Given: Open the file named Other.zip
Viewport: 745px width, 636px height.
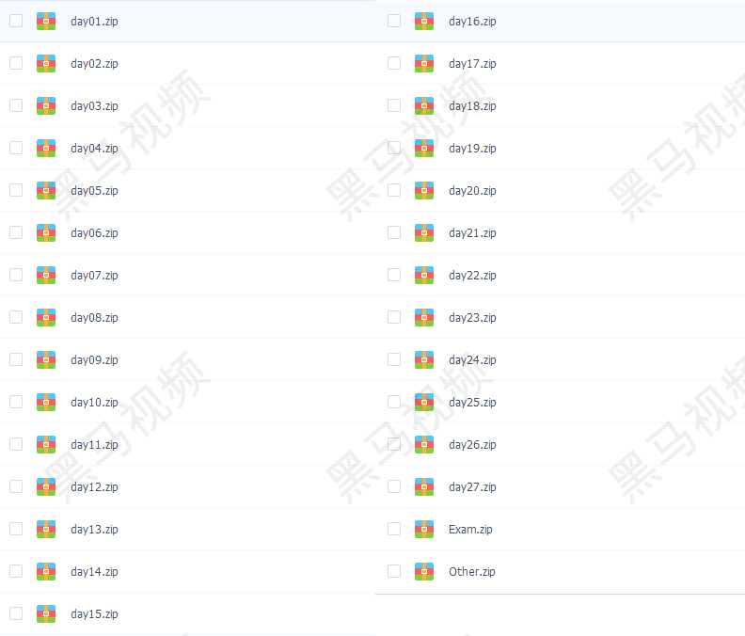Looking at the screenshot, I should (472, 572).
